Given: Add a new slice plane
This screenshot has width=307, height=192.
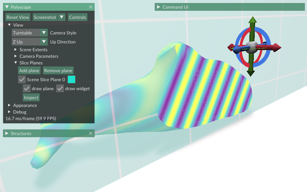Looking at the screenshot, I should [x=29, y=70].
